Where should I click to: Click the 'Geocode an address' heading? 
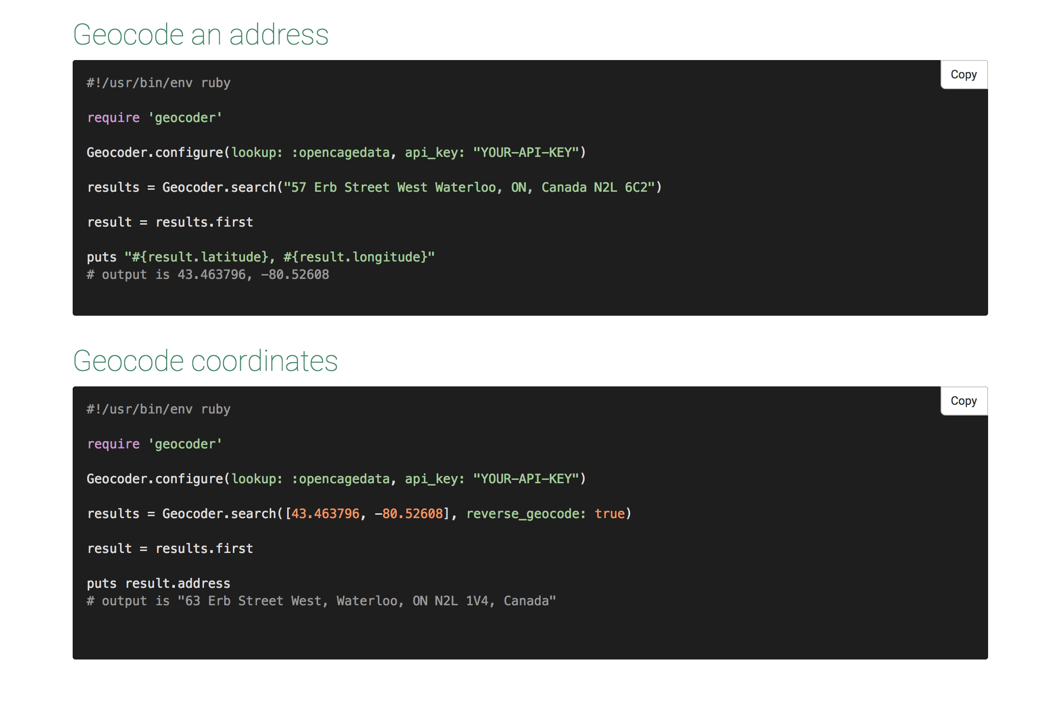[x=201, y=34]
